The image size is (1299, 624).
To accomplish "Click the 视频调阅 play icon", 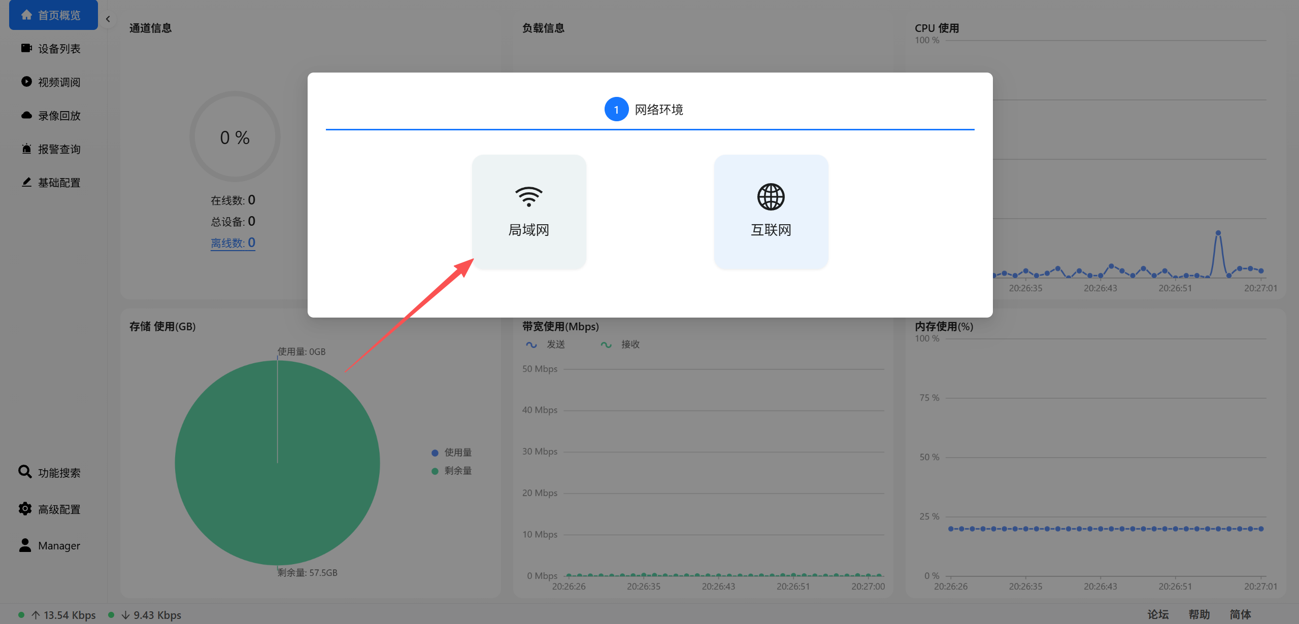I will 26,82.
